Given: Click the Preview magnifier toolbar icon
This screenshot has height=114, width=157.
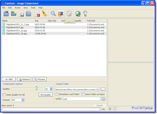Looking at the screenshot, I should tap(53, 14).
